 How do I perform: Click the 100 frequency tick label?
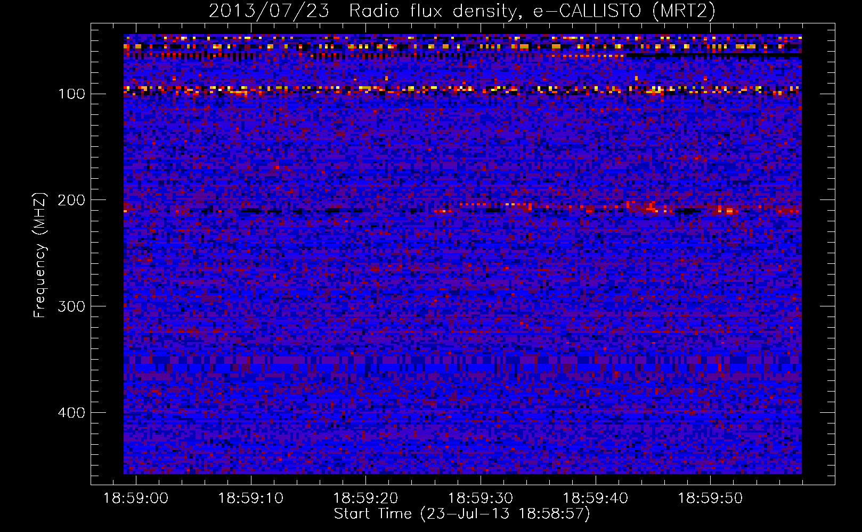click(71, 94)
